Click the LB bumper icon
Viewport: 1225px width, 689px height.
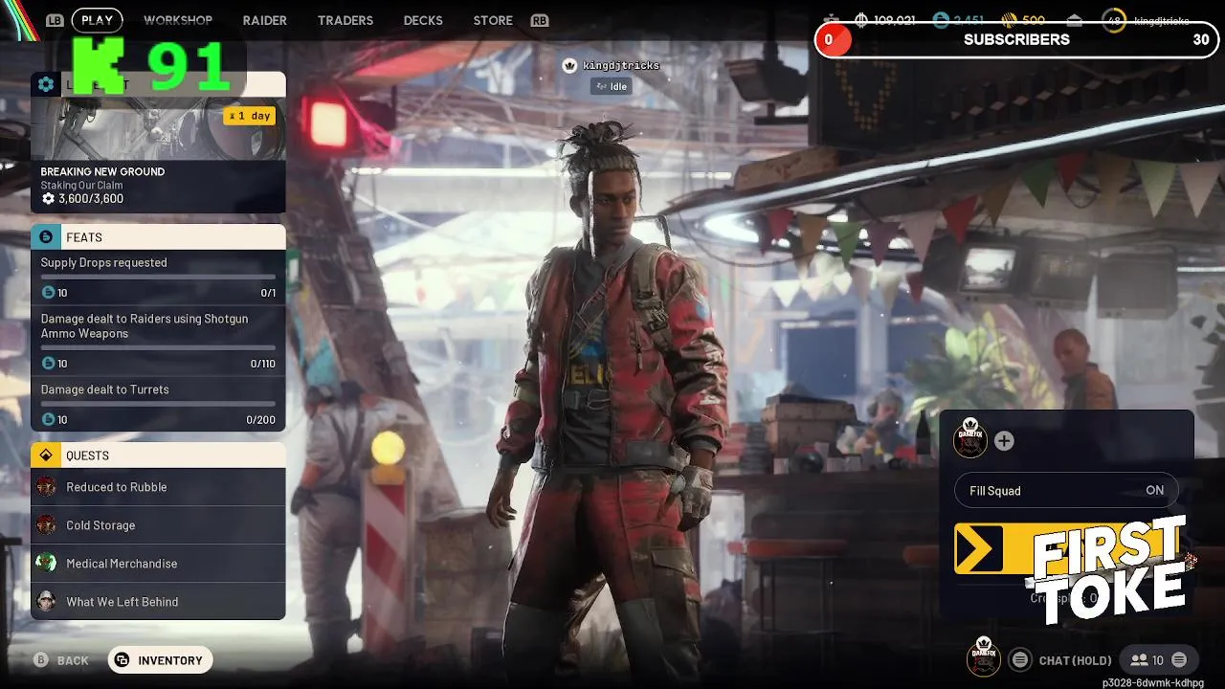pyautogui.click(x=55, y=20)
